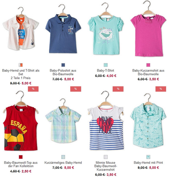Screen dimensions: 175x177
Task: Open 'Baby-Hemd und T-Shirt als Set' link
Action: pyautogui.click(x=21, y=72)
